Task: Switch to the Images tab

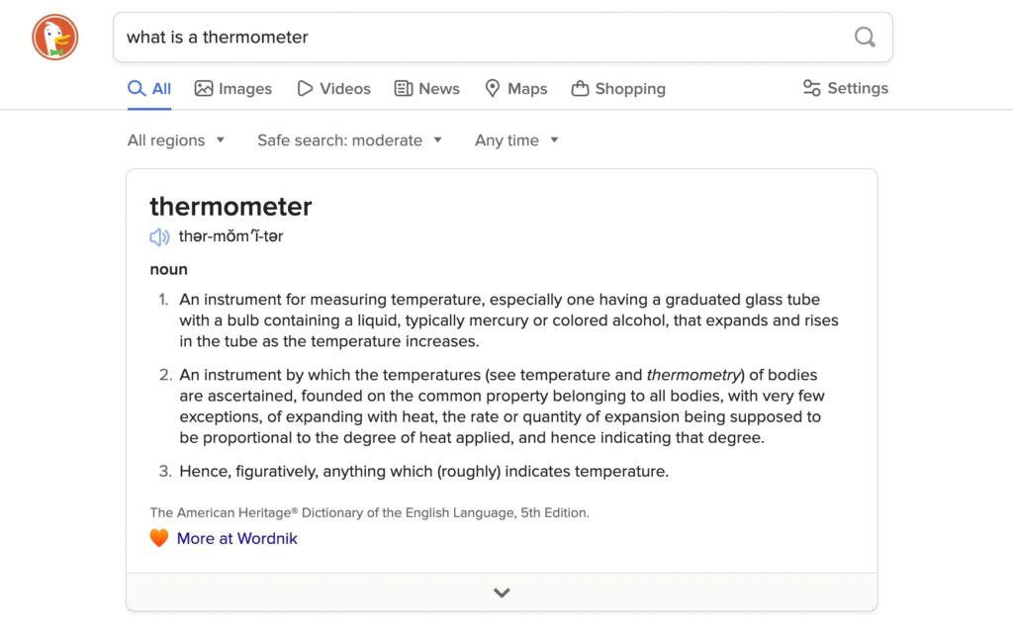Action: coord(233,88)
